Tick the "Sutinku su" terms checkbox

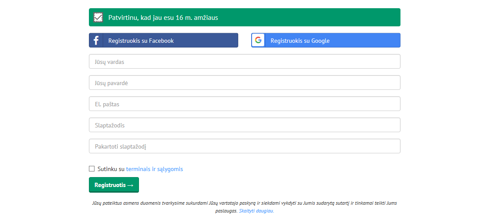(91, 169)
